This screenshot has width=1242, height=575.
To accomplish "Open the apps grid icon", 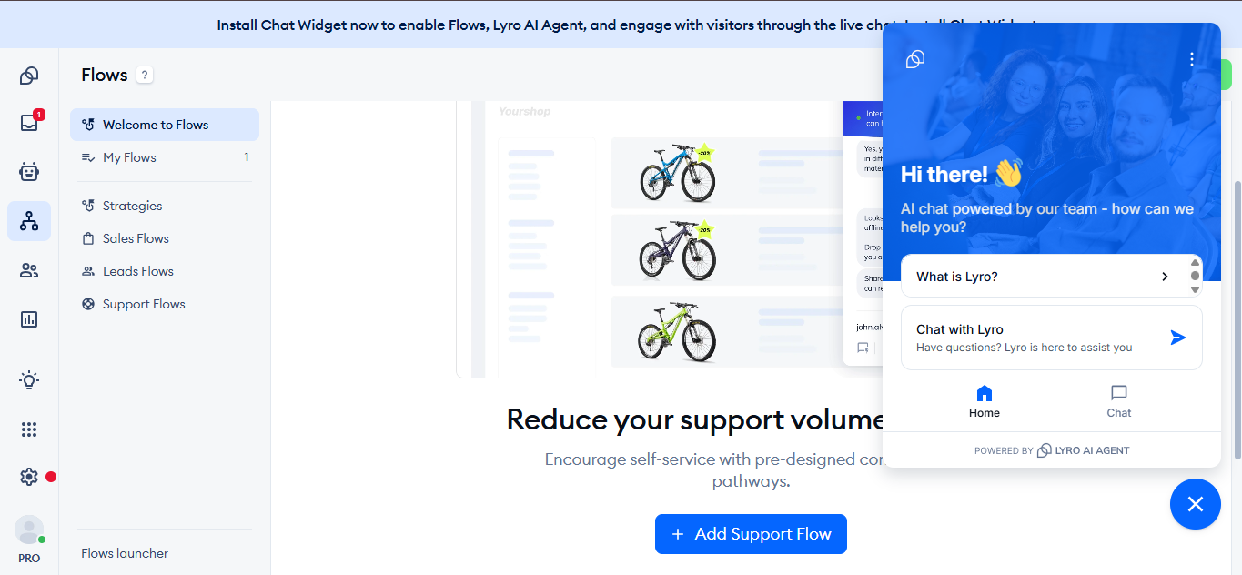I will (29, 429).
